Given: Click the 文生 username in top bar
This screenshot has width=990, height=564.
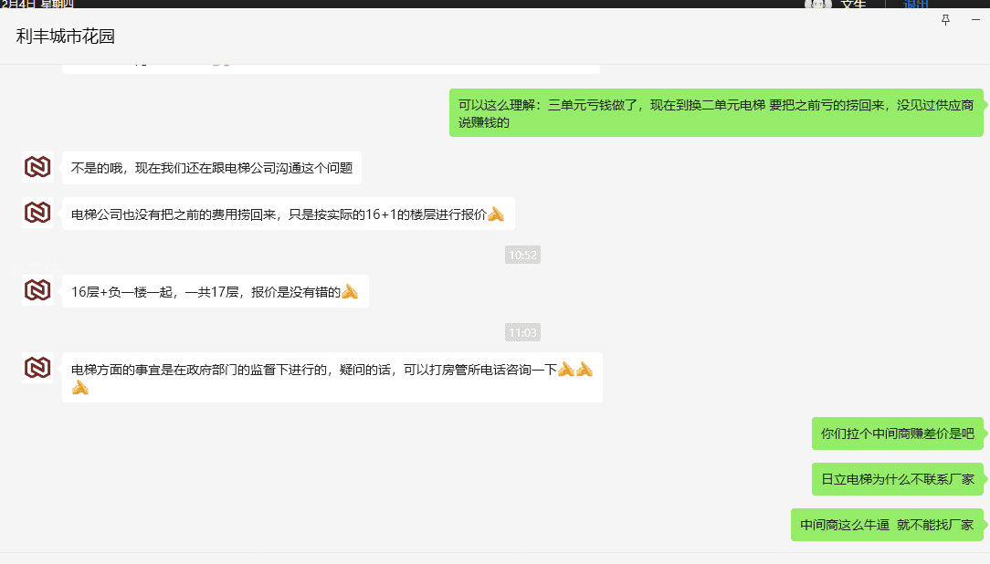Looking at the screenshot, I should pos(853,5).
